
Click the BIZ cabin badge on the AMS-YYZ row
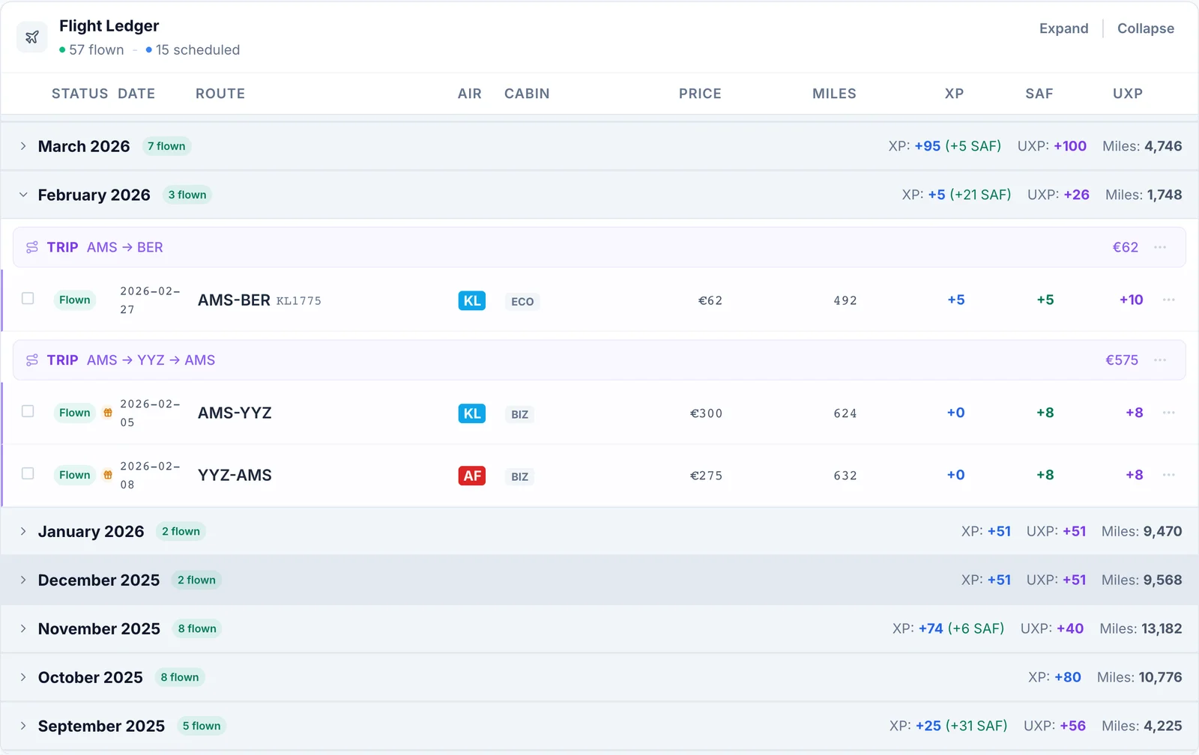click(520, 414)
